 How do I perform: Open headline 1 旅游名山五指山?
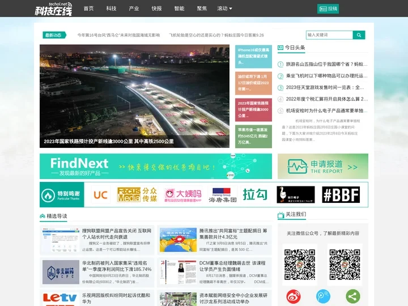click(326, 64)
